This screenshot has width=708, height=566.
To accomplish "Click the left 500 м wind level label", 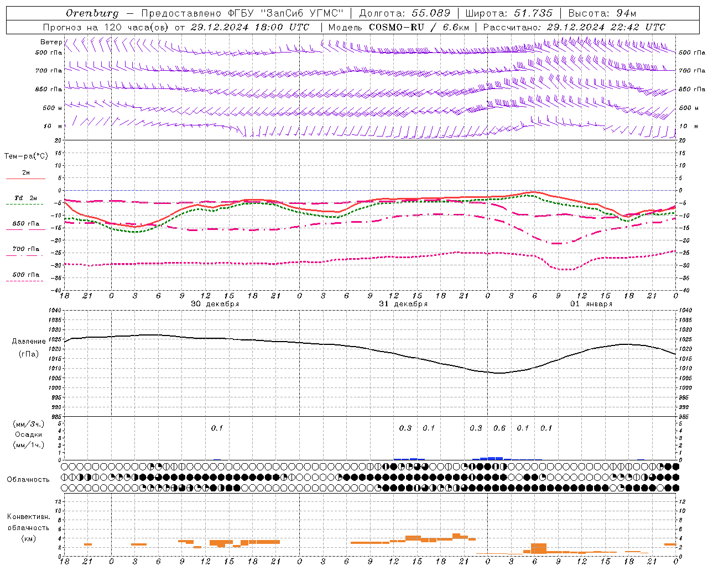I will pos(53,108).
